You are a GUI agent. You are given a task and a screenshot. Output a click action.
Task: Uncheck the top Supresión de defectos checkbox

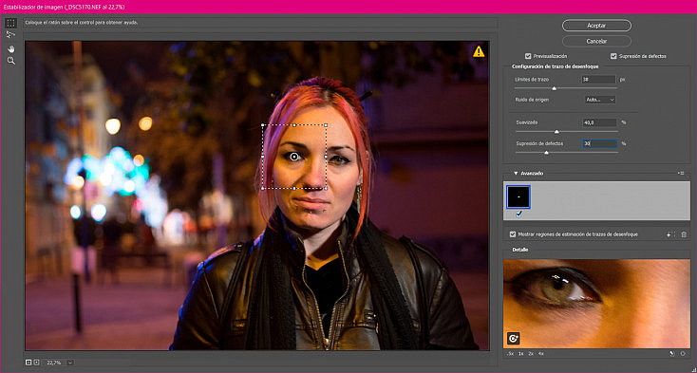click(x=613, y=56)
